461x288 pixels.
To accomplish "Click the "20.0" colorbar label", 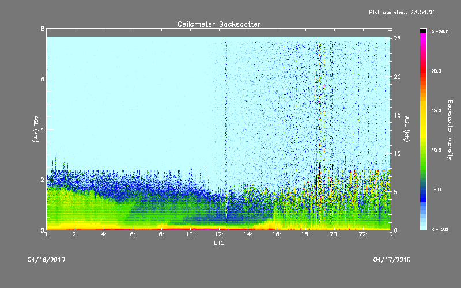I will (436, 71).
